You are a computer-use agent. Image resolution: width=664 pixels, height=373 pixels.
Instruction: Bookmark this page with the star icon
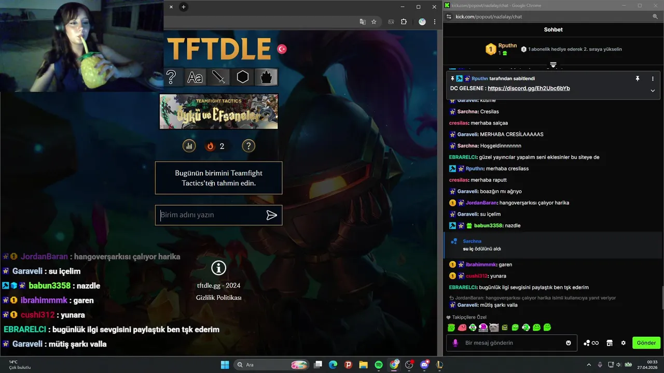pyautogui.click(x=374, y=22)
